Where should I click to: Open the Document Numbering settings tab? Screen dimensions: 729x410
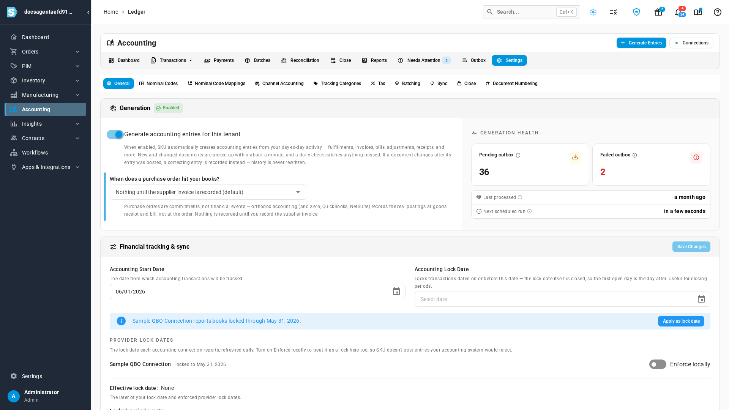[511, 84]
